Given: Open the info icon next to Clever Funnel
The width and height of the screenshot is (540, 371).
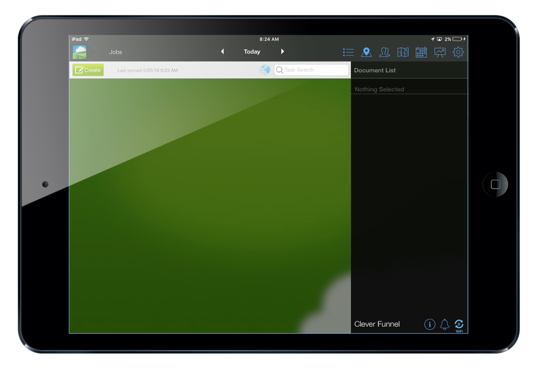Looking at the screenshot, I should tap(429, 324).
